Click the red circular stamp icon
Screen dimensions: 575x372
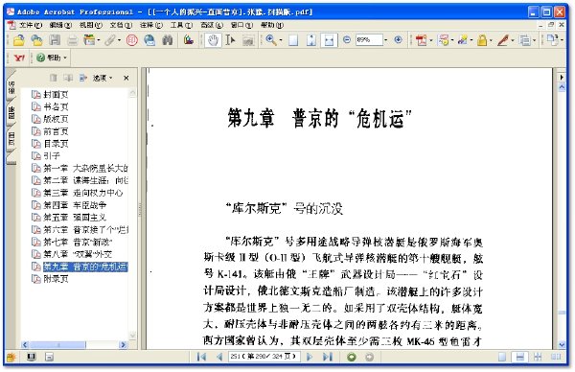tap(132, 39)
